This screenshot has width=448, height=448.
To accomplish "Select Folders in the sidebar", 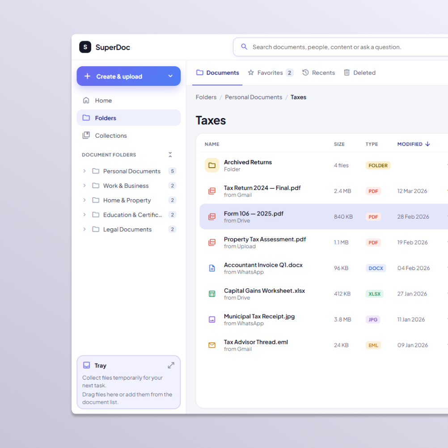I will 129,118.
